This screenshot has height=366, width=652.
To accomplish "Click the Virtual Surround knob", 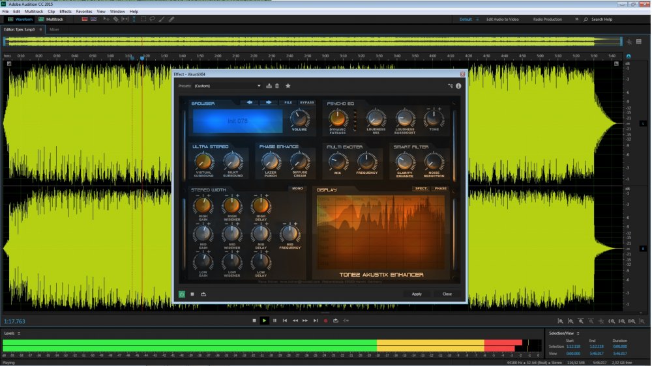I will pyautogui.click(x=203, y=162).
